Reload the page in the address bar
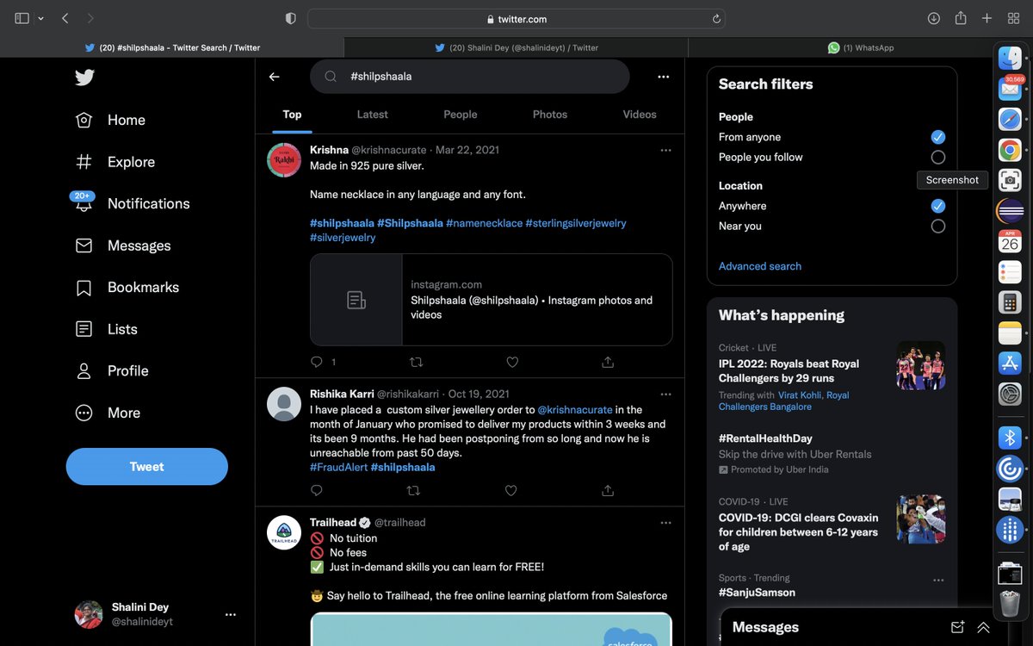Image resolution: width=1033 pixels, height=646 pixels. point(715,19)
